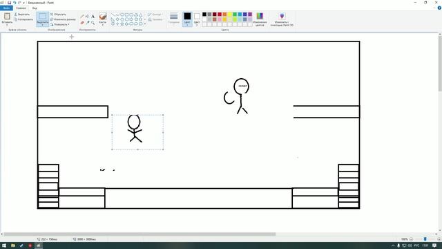
Task: Open Edit colors dialog
Action: coord(260,19)
